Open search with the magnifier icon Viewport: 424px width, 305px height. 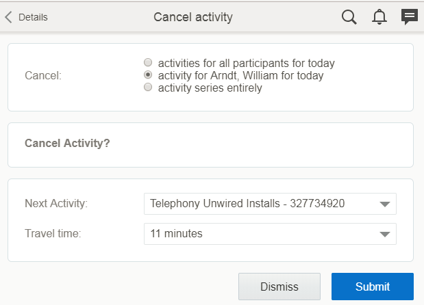(x=349, y=17)
